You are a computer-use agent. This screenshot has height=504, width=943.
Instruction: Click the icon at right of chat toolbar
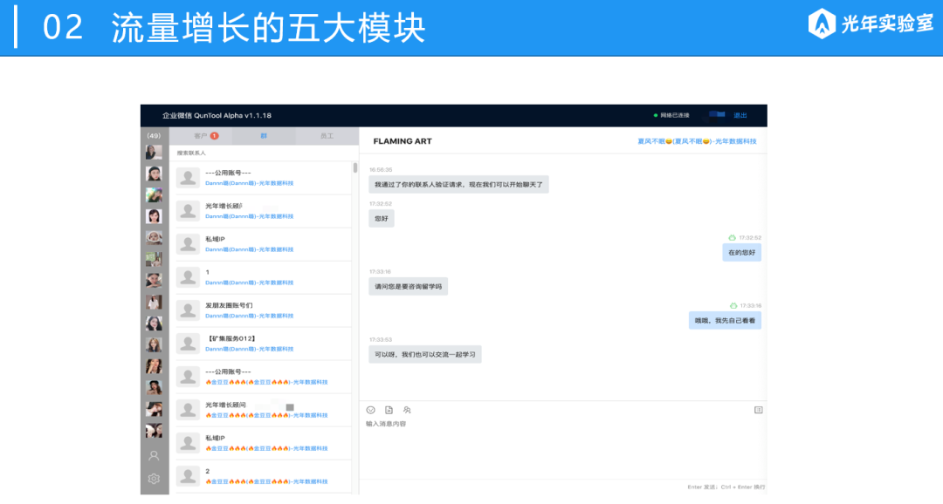[758, 410]
